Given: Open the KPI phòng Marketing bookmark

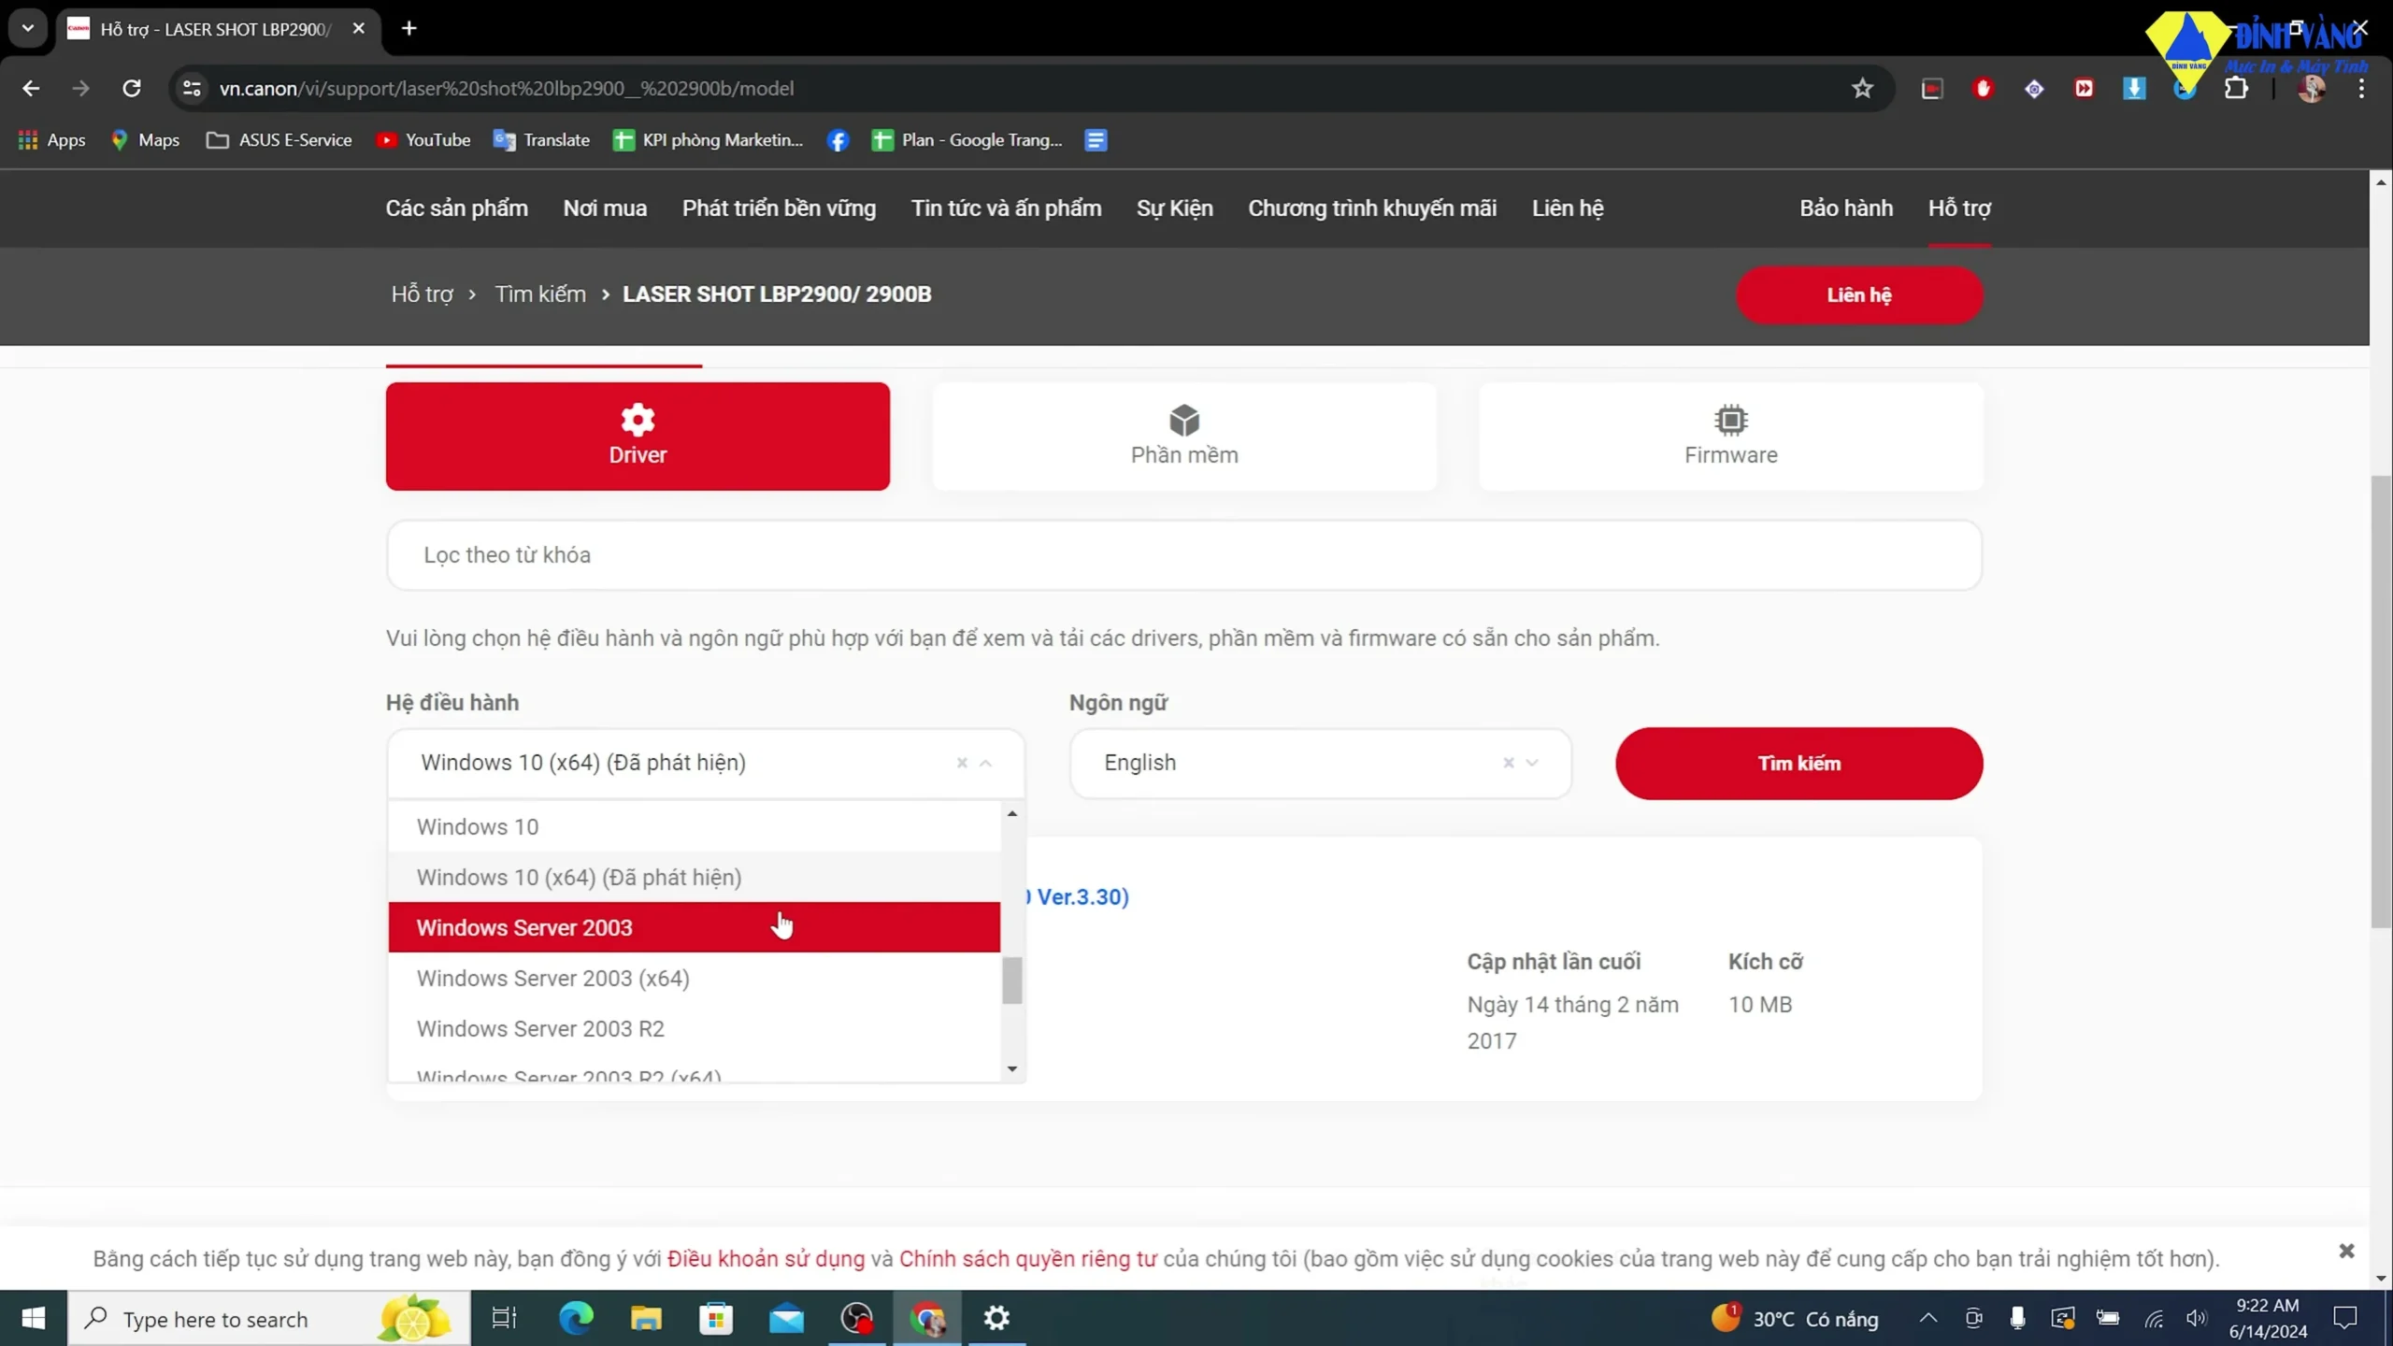Looking at the screenshot, I should [x=709, y=140].
